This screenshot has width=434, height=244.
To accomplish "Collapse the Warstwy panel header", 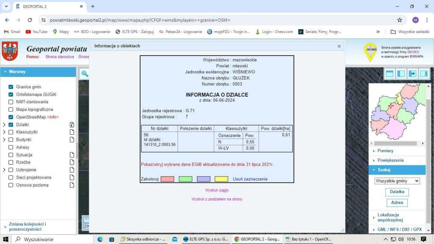I will point(38,72).
